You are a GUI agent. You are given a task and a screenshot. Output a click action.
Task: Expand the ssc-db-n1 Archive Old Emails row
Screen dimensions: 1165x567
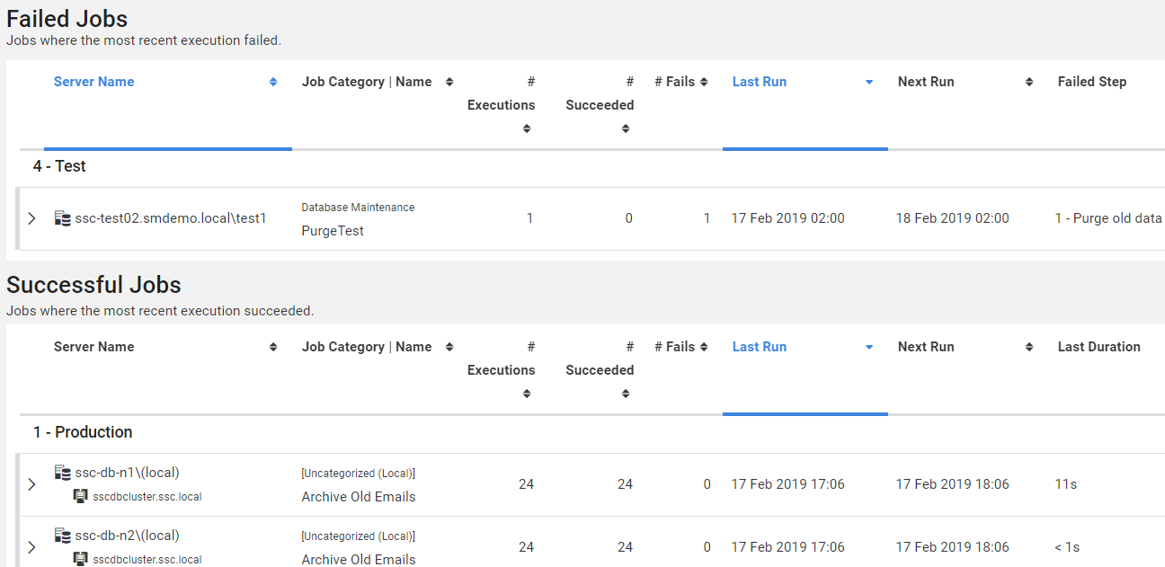click(31, 484)
